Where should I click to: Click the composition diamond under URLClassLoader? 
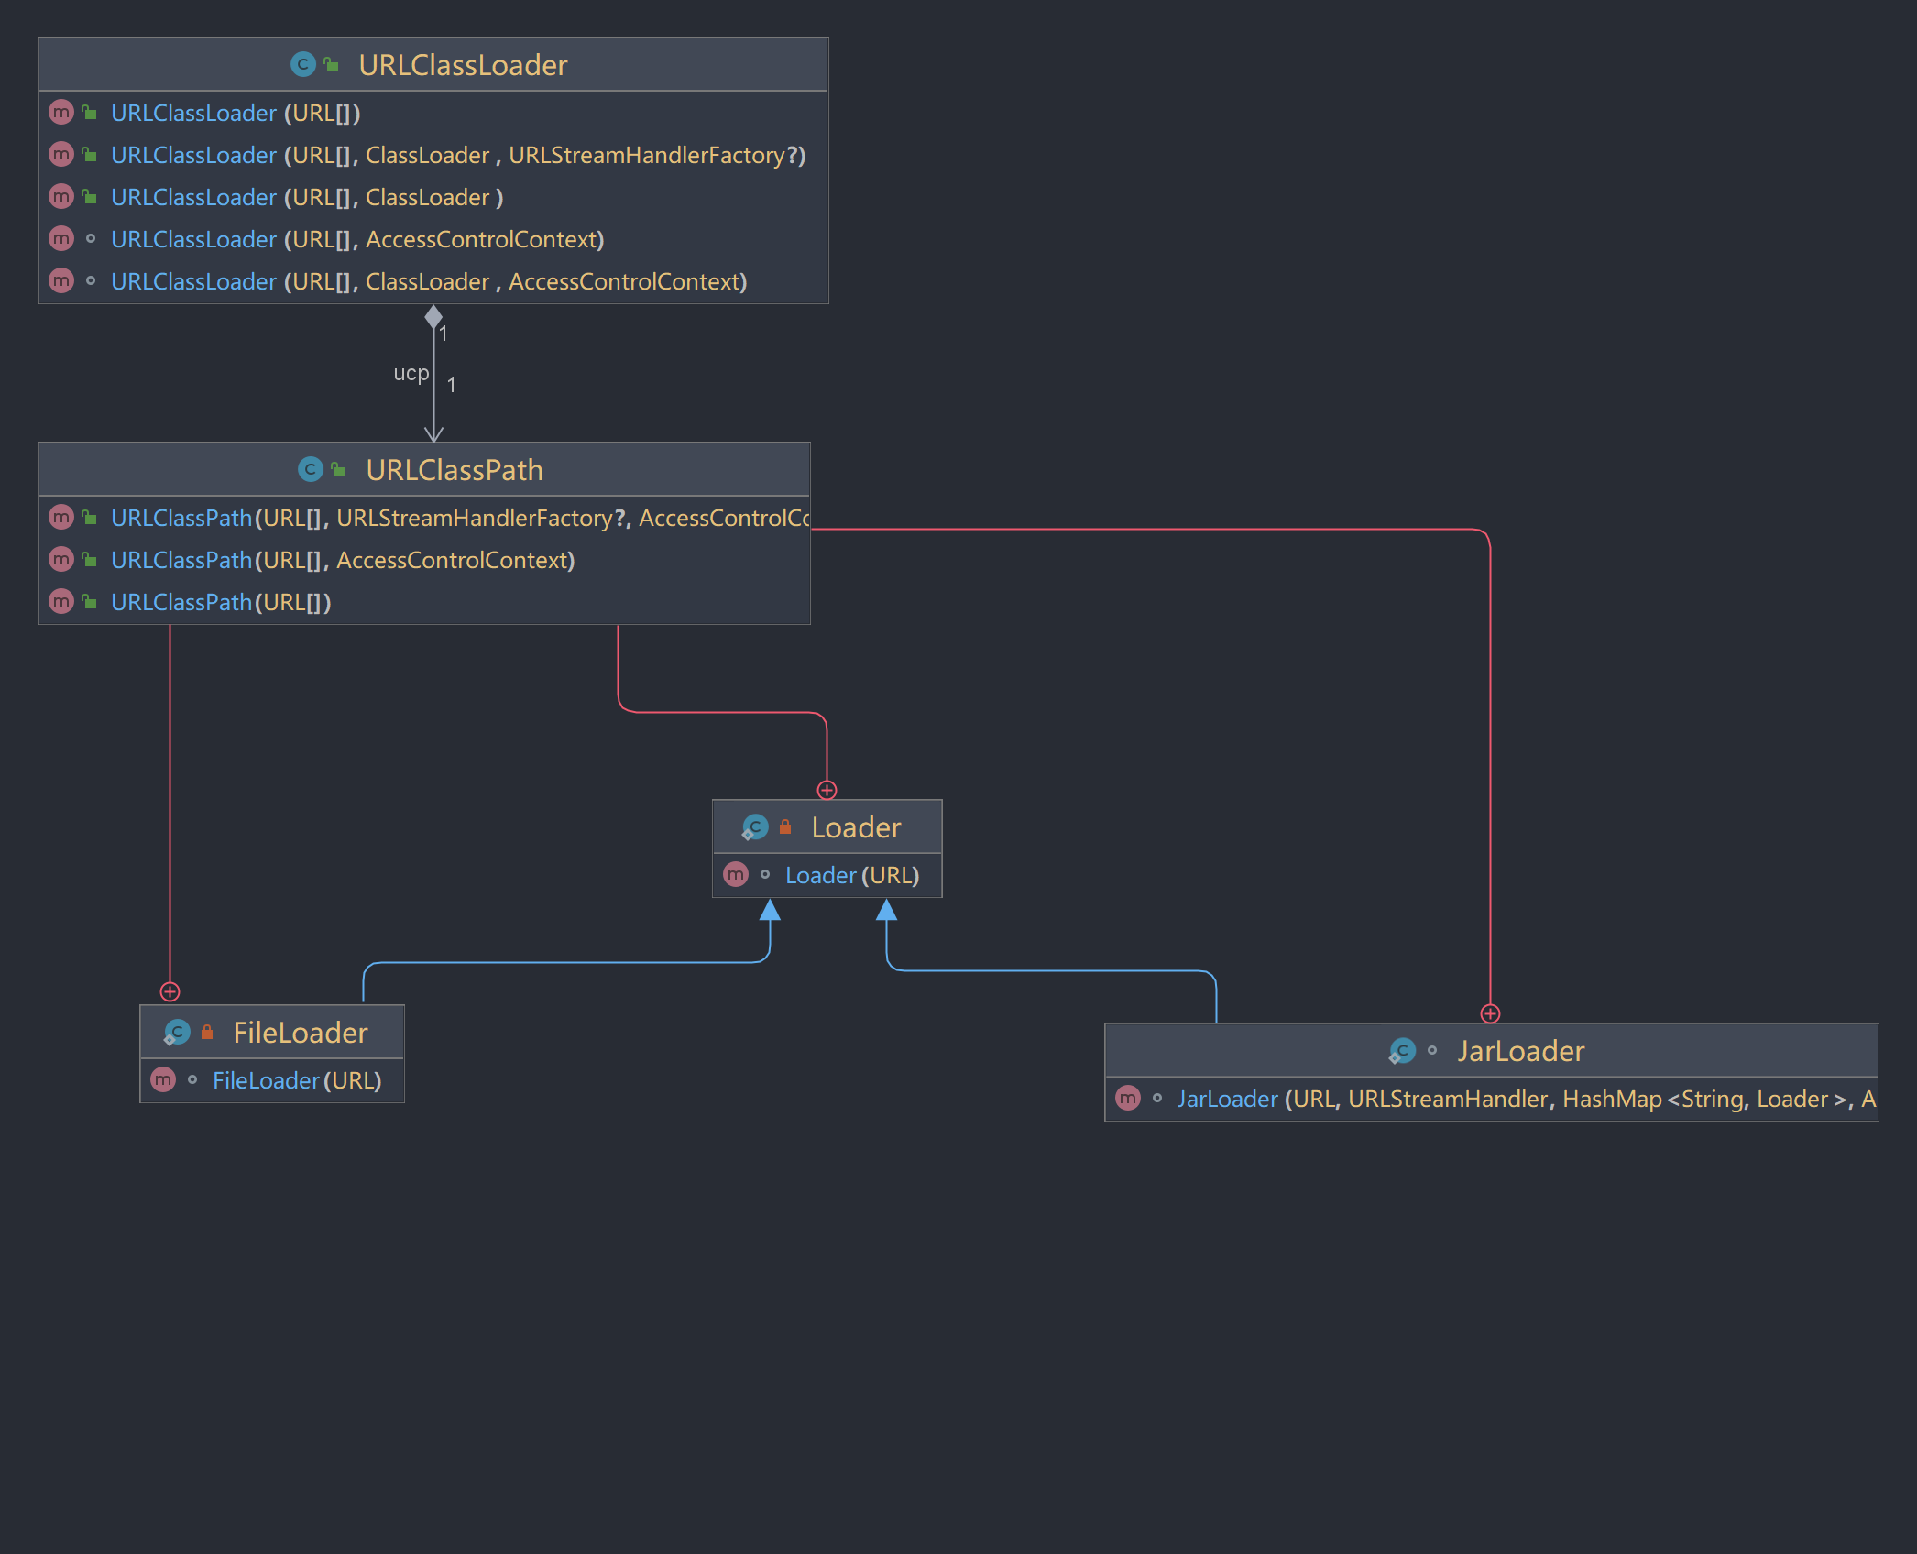433,317
